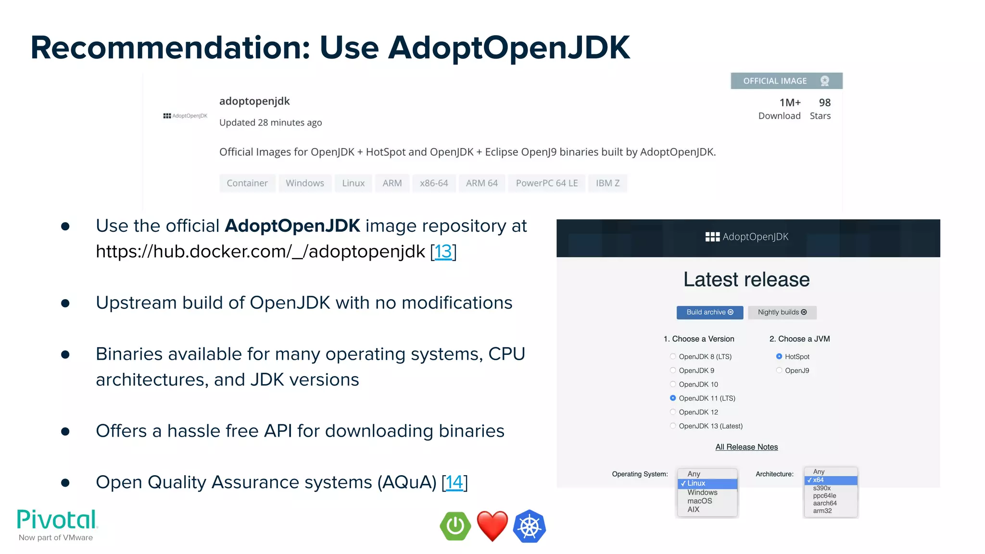Pick Linux in the Operating System dropdown
985x554 pixels.
(x=707, y=483)
